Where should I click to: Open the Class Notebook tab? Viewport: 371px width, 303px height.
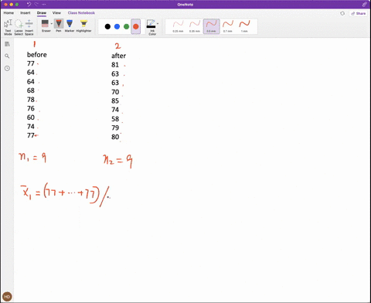[81, 13]
